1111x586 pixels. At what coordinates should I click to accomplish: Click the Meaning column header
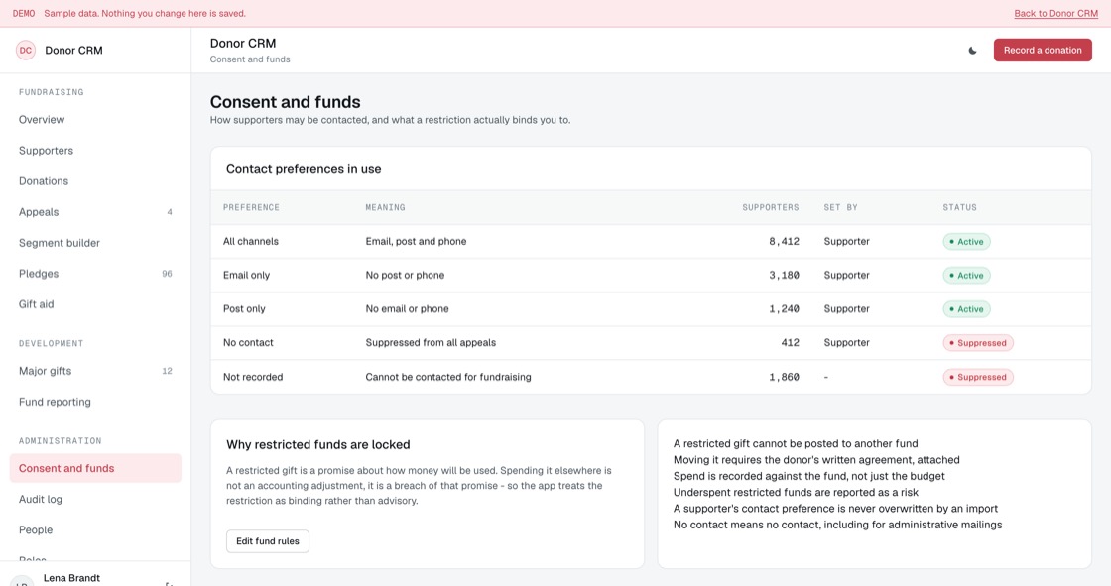click(x=386, y=207)
